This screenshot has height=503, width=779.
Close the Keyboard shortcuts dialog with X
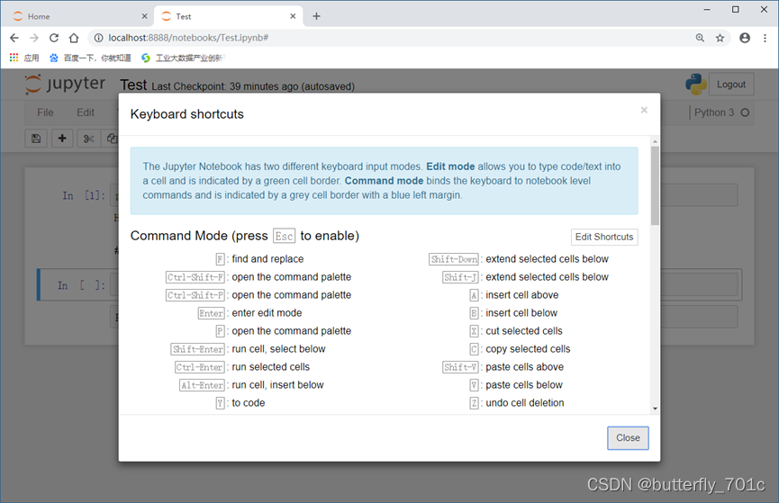644,110
